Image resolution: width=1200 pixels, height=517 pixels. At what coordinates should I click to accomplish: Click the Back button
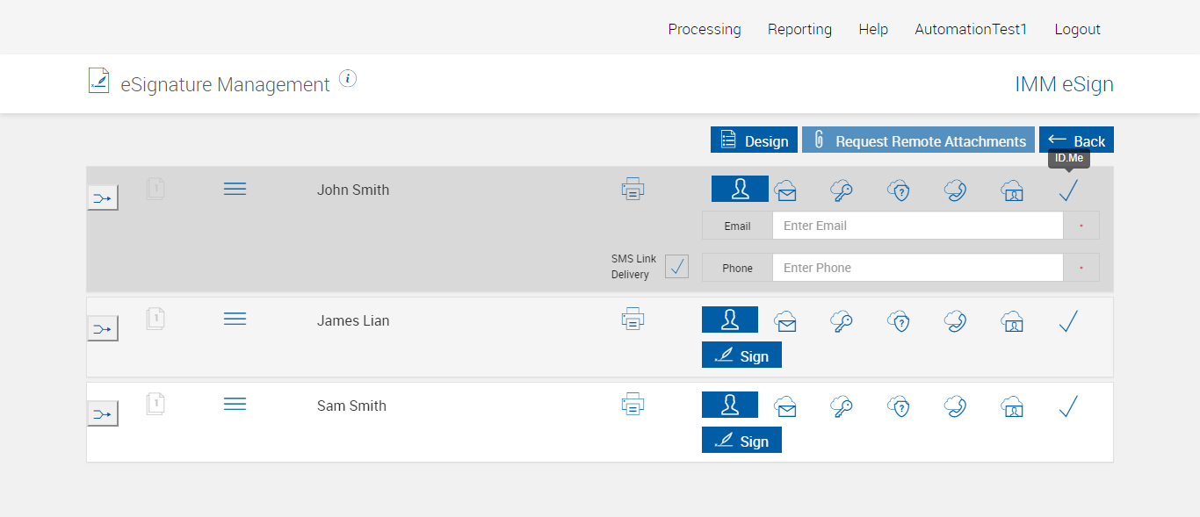tap(1076, 140)
